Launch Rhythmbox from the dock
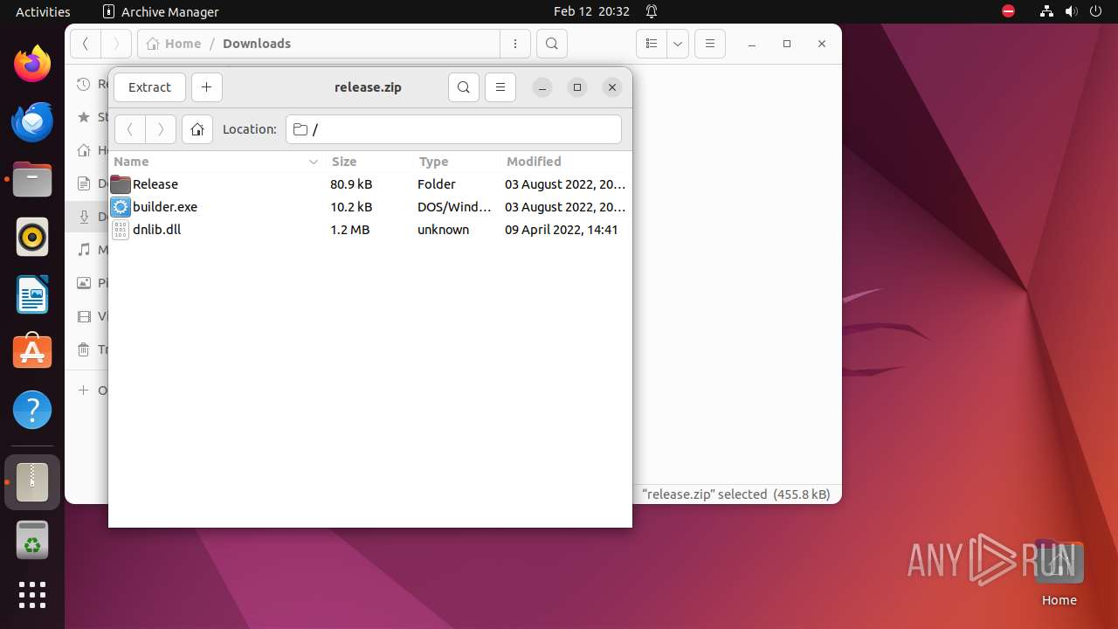1118x629 pixels. 32,237
